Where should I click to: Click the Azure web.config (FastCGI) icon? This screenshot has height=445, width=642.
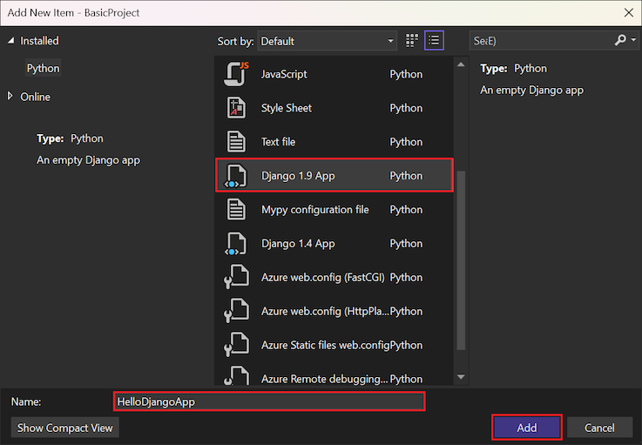236,278
